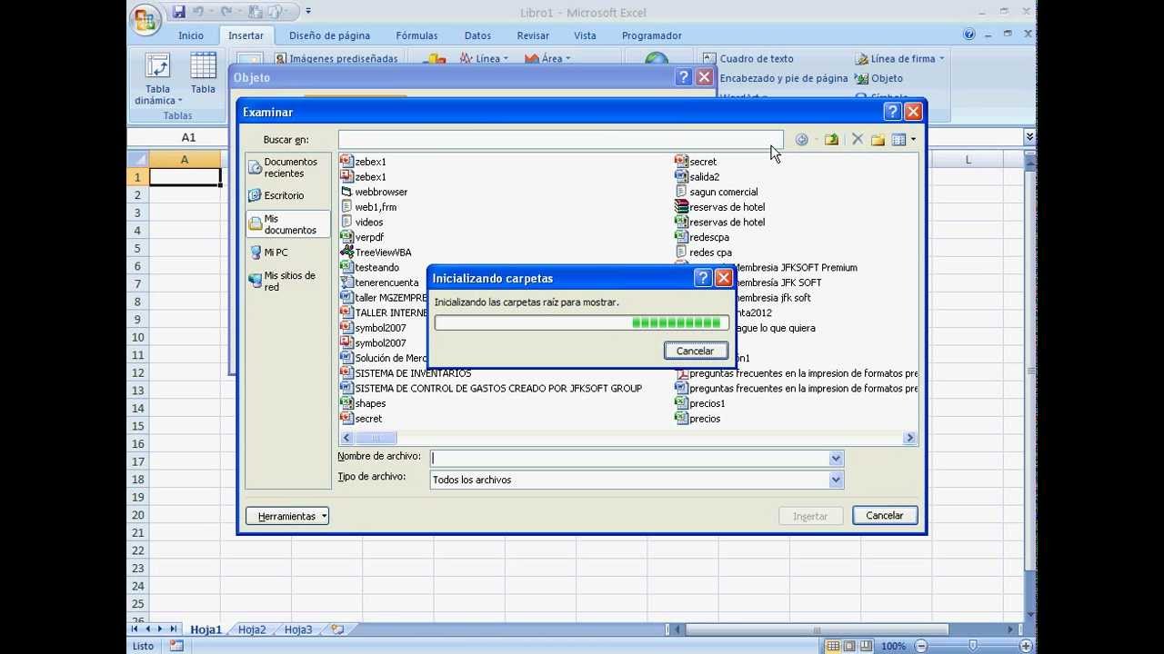Cancel the Inicializando carpetas dialog
Image resolution: width=1164 pixels, height=654 pixels.
(x=695, y=351)
